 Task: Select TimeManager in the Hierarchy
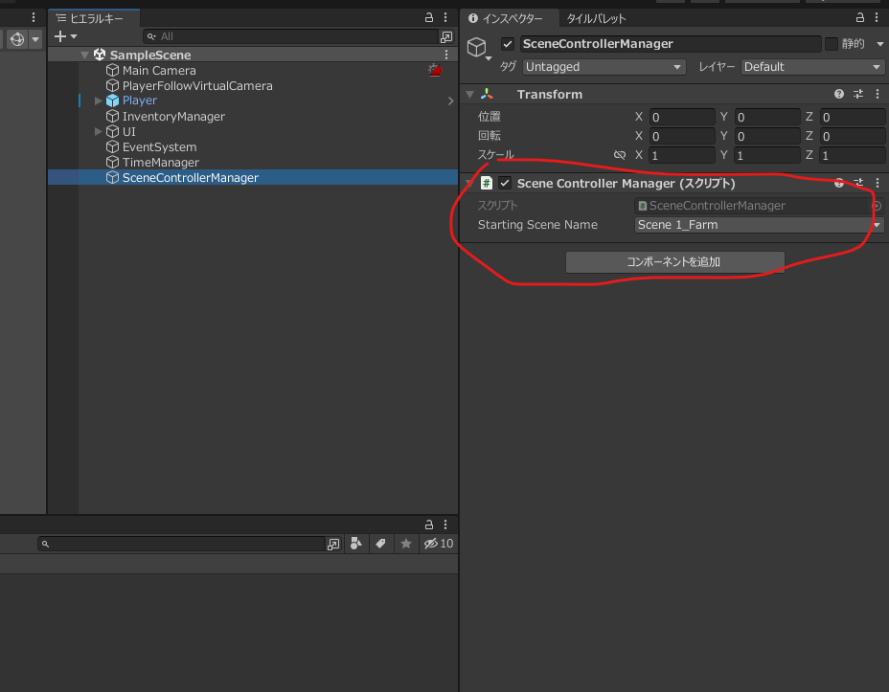[x=160, y=162]
